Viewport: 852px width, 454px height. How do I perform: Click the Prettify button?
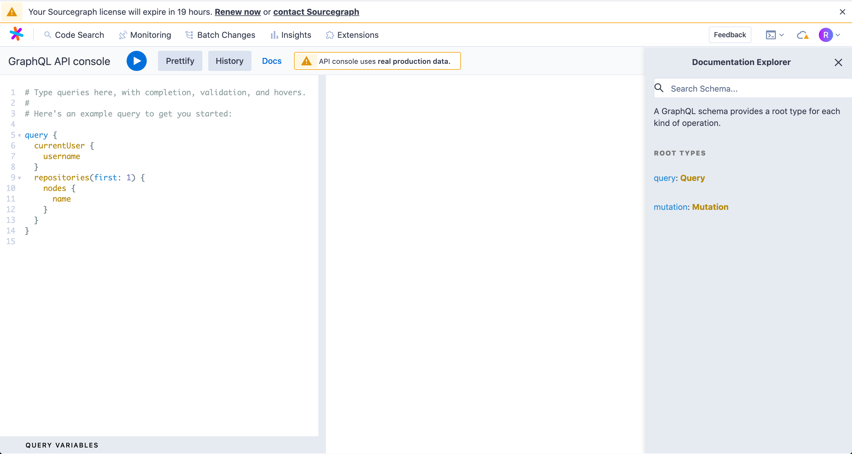click(x=180, y=61)
